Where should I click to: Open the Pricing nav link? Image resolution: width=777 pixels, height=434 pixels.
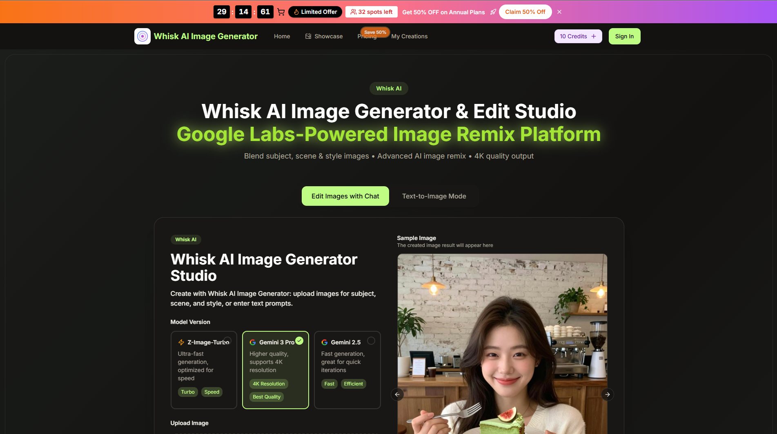[x=367, y=36]
